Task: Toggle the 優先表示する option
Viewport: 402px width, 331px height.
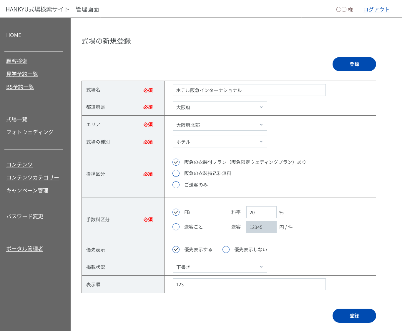Action: coord(176,250)
